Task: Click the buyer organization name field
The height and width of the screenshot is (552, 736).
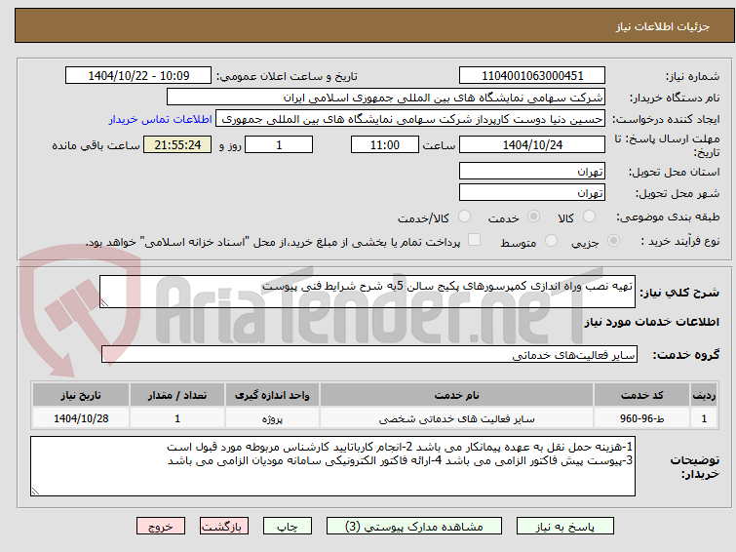Action: coord(386,98)
